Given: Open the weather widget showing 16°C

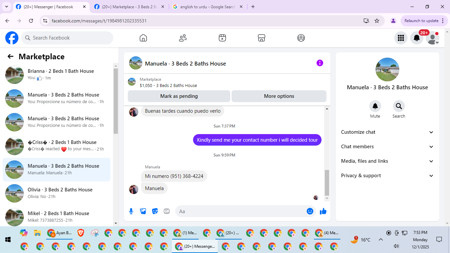Looking at the screenshot, I should [360, 239].
